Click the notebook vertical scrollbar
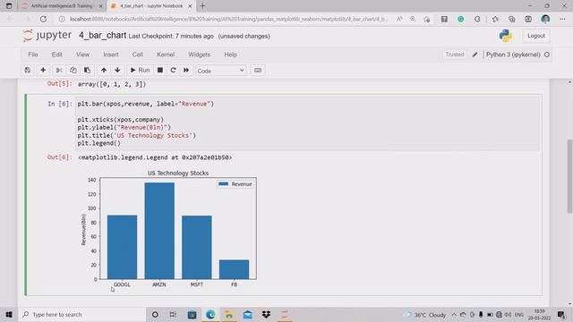The width and height of the screenshot is (573, 322). click(569, 175)
